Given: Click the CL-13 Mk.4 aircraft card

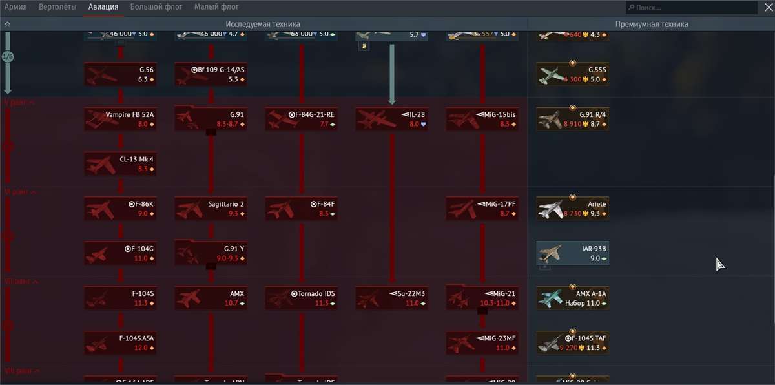Looking at the screenshot, I should (x=120, y=164).
